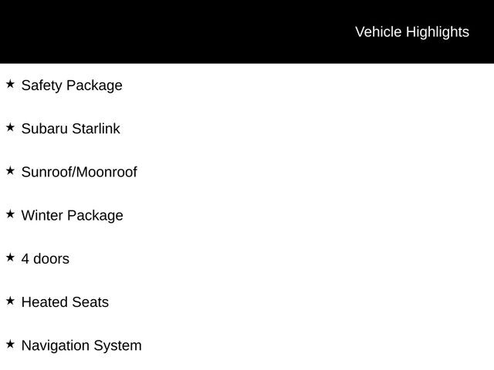Click the star icon beside Safety Package
Viewport: 494px width, 370px height.
[10, 83]
